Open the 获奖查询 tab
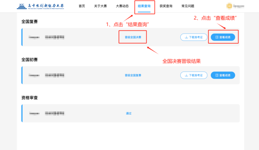The width and height of the screenshot is (259, 150). (x=166, y=6)
